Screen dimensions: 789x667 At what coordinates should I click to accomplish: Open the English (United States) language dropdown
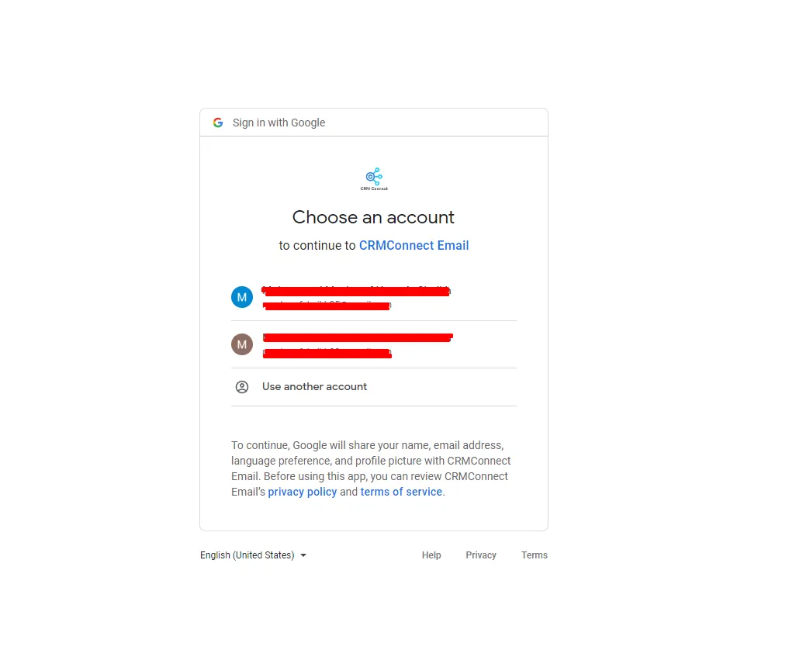pyautogui.click(x=254, y=555)
